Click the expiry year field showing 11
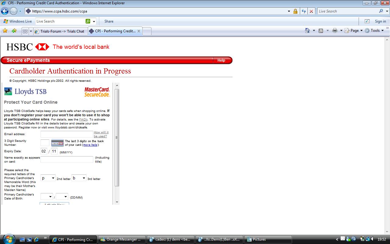The image size is (390, 244). [x=54, y=151]
